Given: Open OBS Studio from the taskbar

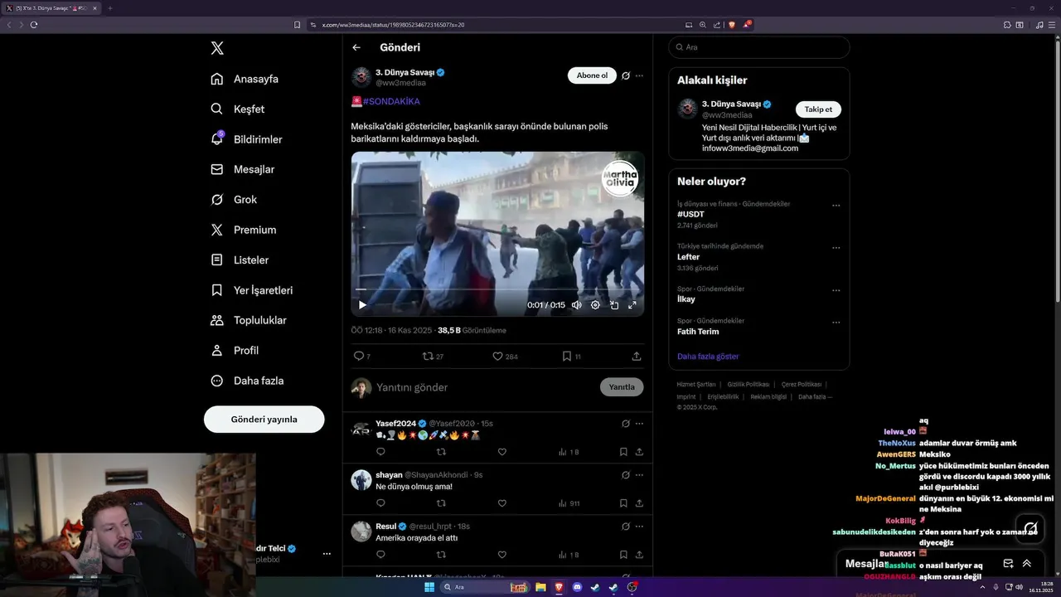Looking at the screenshot, I should click(632, 587).
